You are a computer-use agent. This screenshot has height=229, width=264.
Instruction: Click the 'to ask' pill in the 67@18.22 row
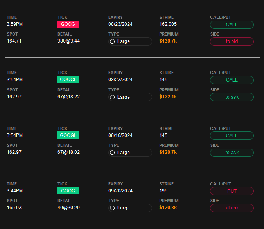click(232, 97)
